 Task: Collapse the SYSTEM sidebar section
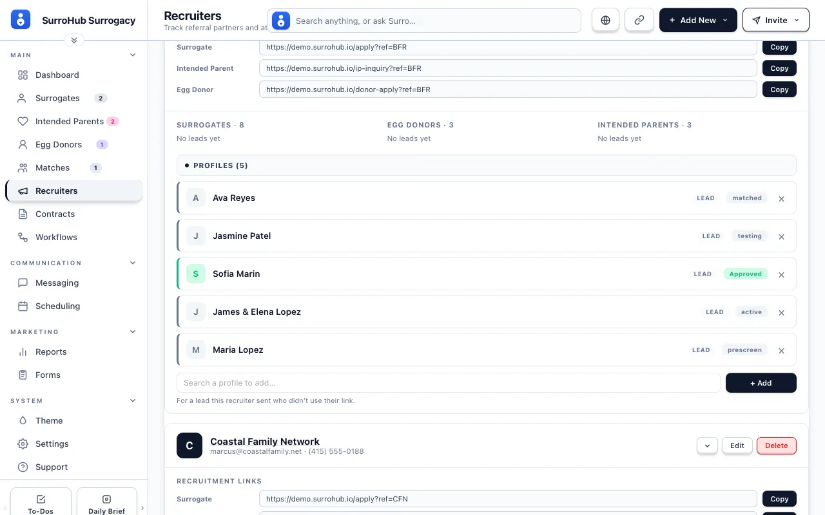(x=133, y=401)
